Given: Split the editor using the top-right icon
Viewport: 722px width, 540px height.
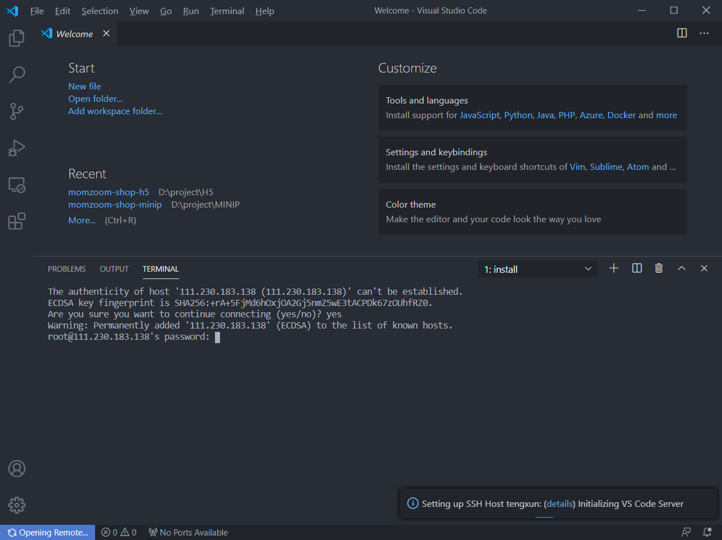Looking at the screenshot, I should pyautogui.click(x=681, y=33).
